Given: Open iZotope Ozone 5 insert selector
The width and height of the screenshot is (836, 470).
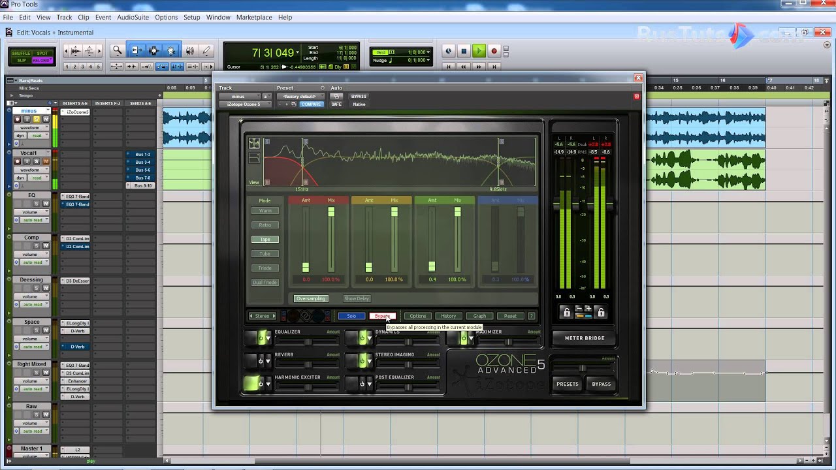Looking at the screenshot, I should pos(244,104).
